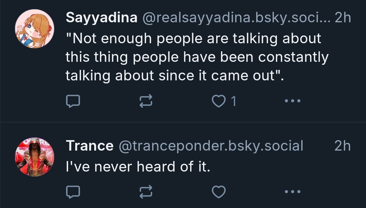Click the 2h timestamp on Trance's post

342,146
